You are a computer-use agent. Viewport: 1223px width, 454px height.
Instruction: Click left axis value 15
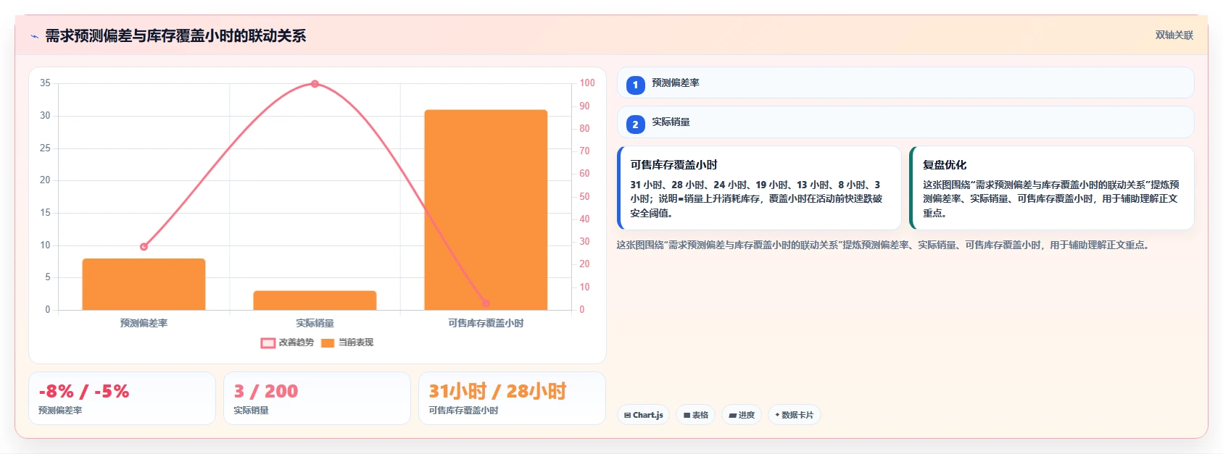[45, 212]
